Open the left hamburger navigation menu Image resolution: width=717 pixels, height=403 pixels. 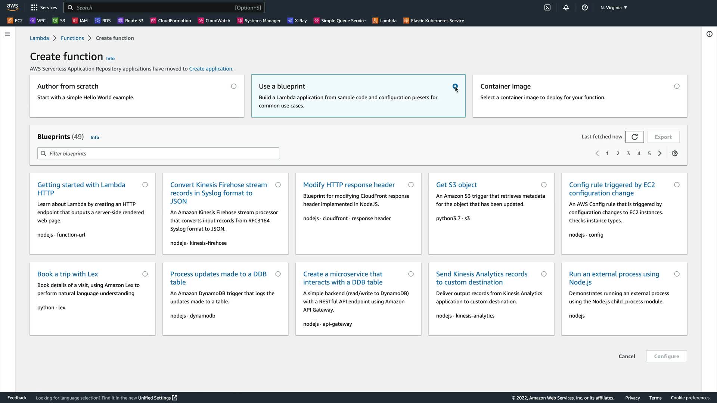click(7, 34)
